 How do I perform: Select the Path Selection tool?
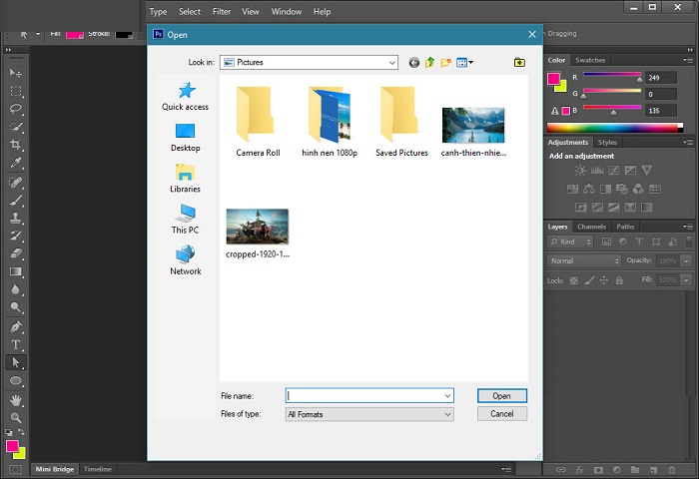pyautogui.click(x=16, y=362)
